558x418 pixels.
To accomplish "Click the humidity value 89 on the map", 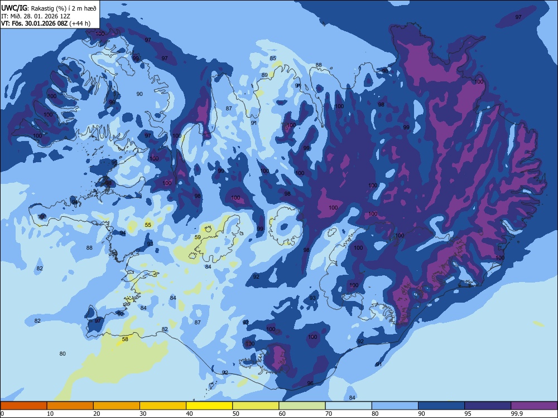I will coord(264,75).
